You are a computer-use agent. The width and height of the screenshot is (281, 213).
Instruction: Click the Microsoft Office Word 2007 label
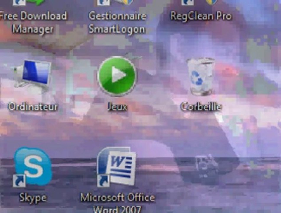117,203
